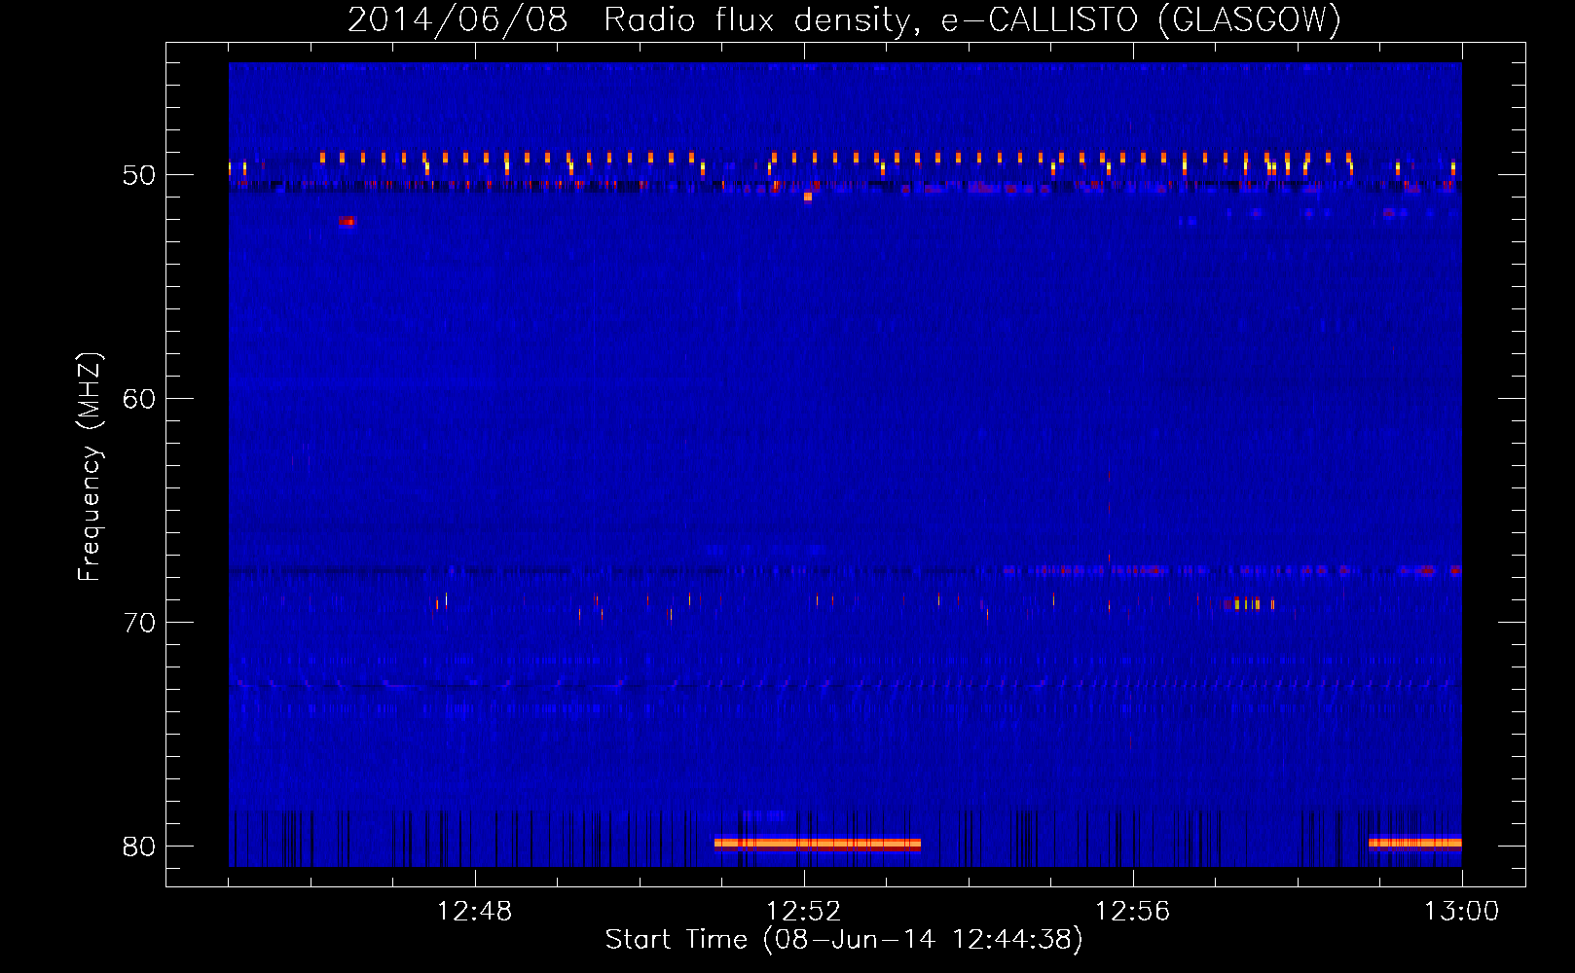Click the '60' frequency tick label
This screenshot has width=1575, height=973.
tap(139, 399)
